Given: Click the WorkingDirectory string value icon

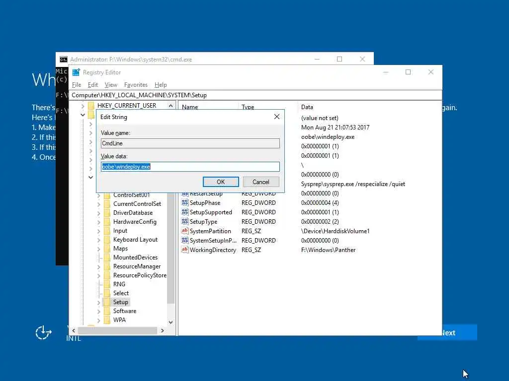Looking at the screenshot, I should point(185,250).
